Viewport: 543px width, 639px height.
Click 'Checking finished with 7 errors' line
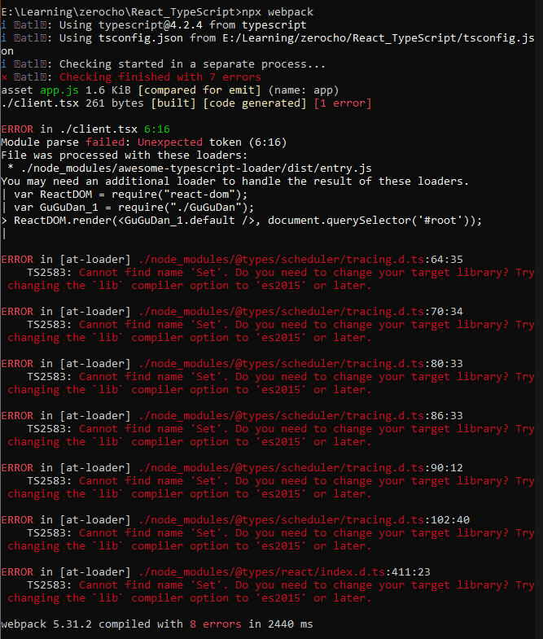tap(131, 77)
